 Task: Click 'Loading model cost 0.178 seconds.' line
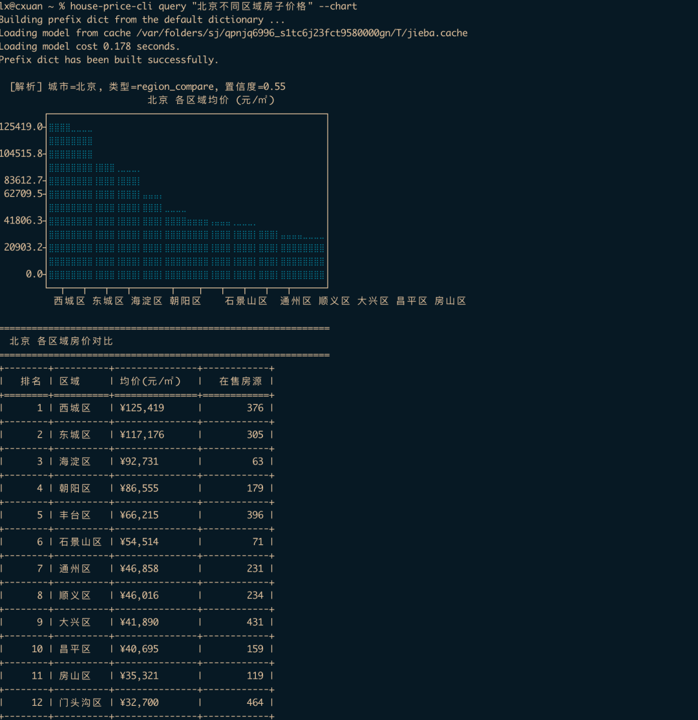[90, 46]
